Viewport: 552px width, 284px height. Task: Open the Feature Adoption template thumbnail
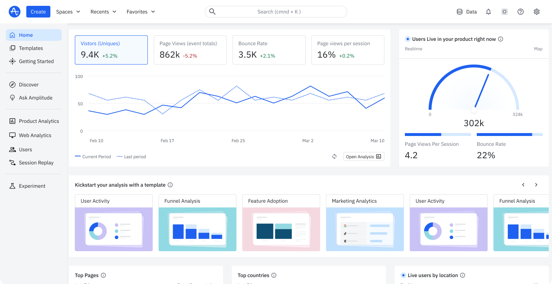(x=281, y=229)
